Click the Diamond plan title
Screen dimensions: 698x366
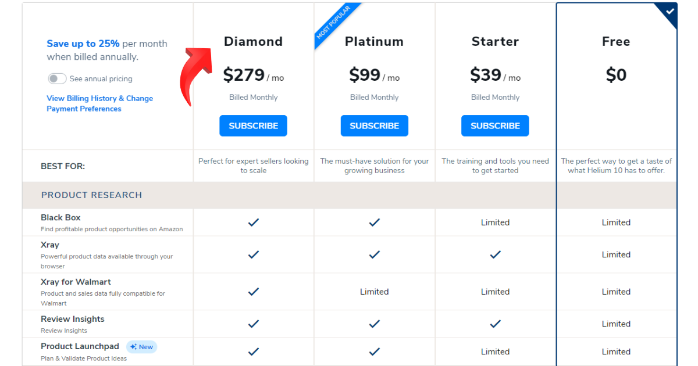[x=253, y=42]
